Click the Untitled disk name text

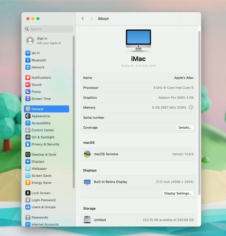(x=100, y=220)
